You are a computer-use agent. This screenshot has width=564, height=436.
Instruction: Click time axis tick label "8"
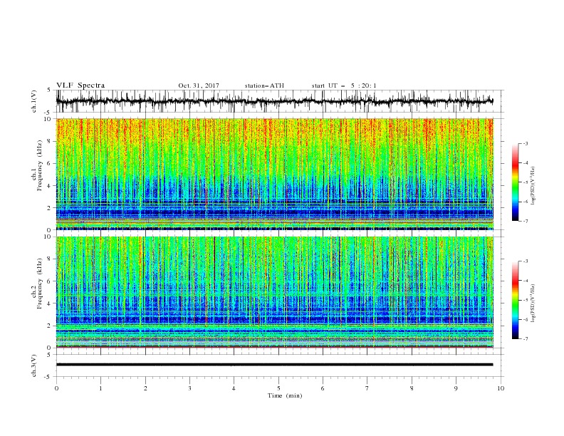[x=412, y=388]
